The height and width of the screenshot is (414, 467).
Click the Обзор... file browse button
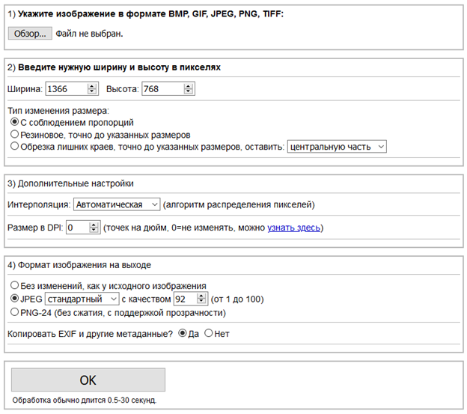(x=30, y=34)
